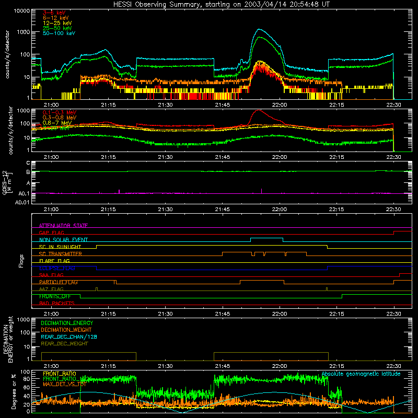The width and height of the screenshot is (418, 418).
Task: Click the AAZ_FLAG label
Action: [51, 289]
